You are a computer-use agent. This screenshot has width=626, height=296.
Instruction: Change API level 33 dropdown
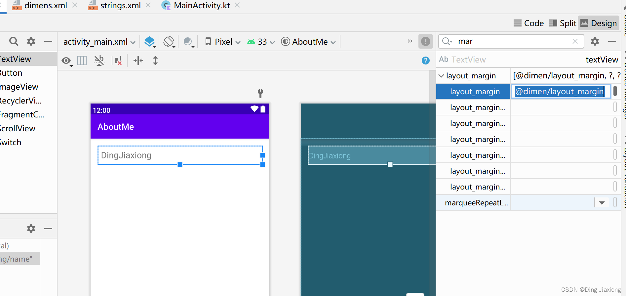261,42
